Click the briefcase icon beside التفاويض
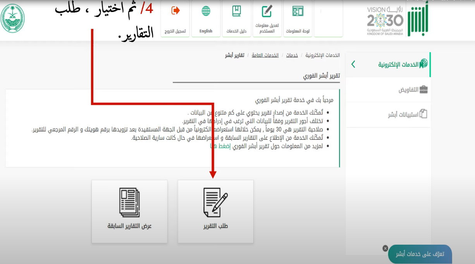The width and height of the screenshot is (475, 264). coord(424,90)
